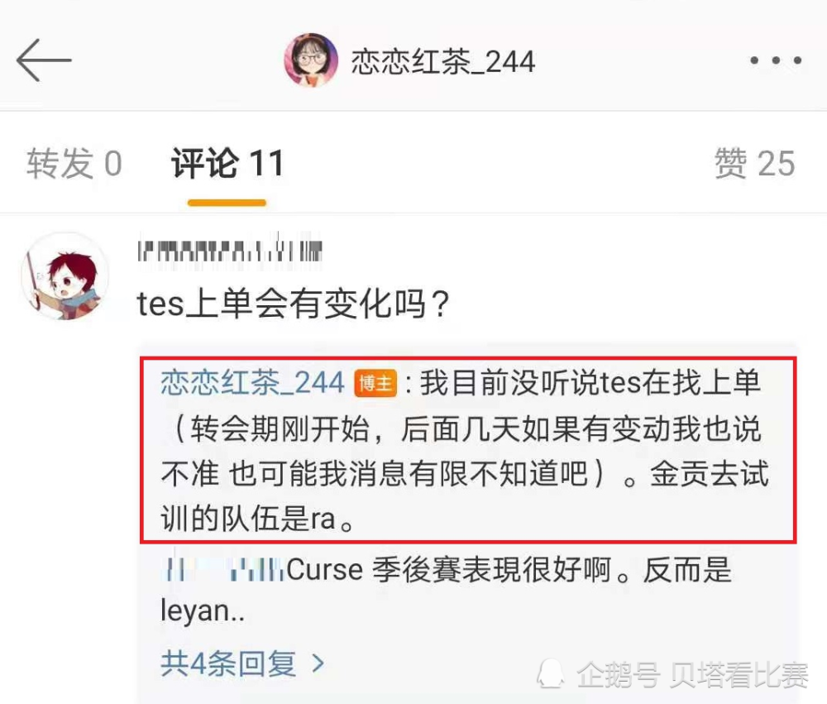Open the three-dot more options menu

pyautogui.click(x=776, y=60)
